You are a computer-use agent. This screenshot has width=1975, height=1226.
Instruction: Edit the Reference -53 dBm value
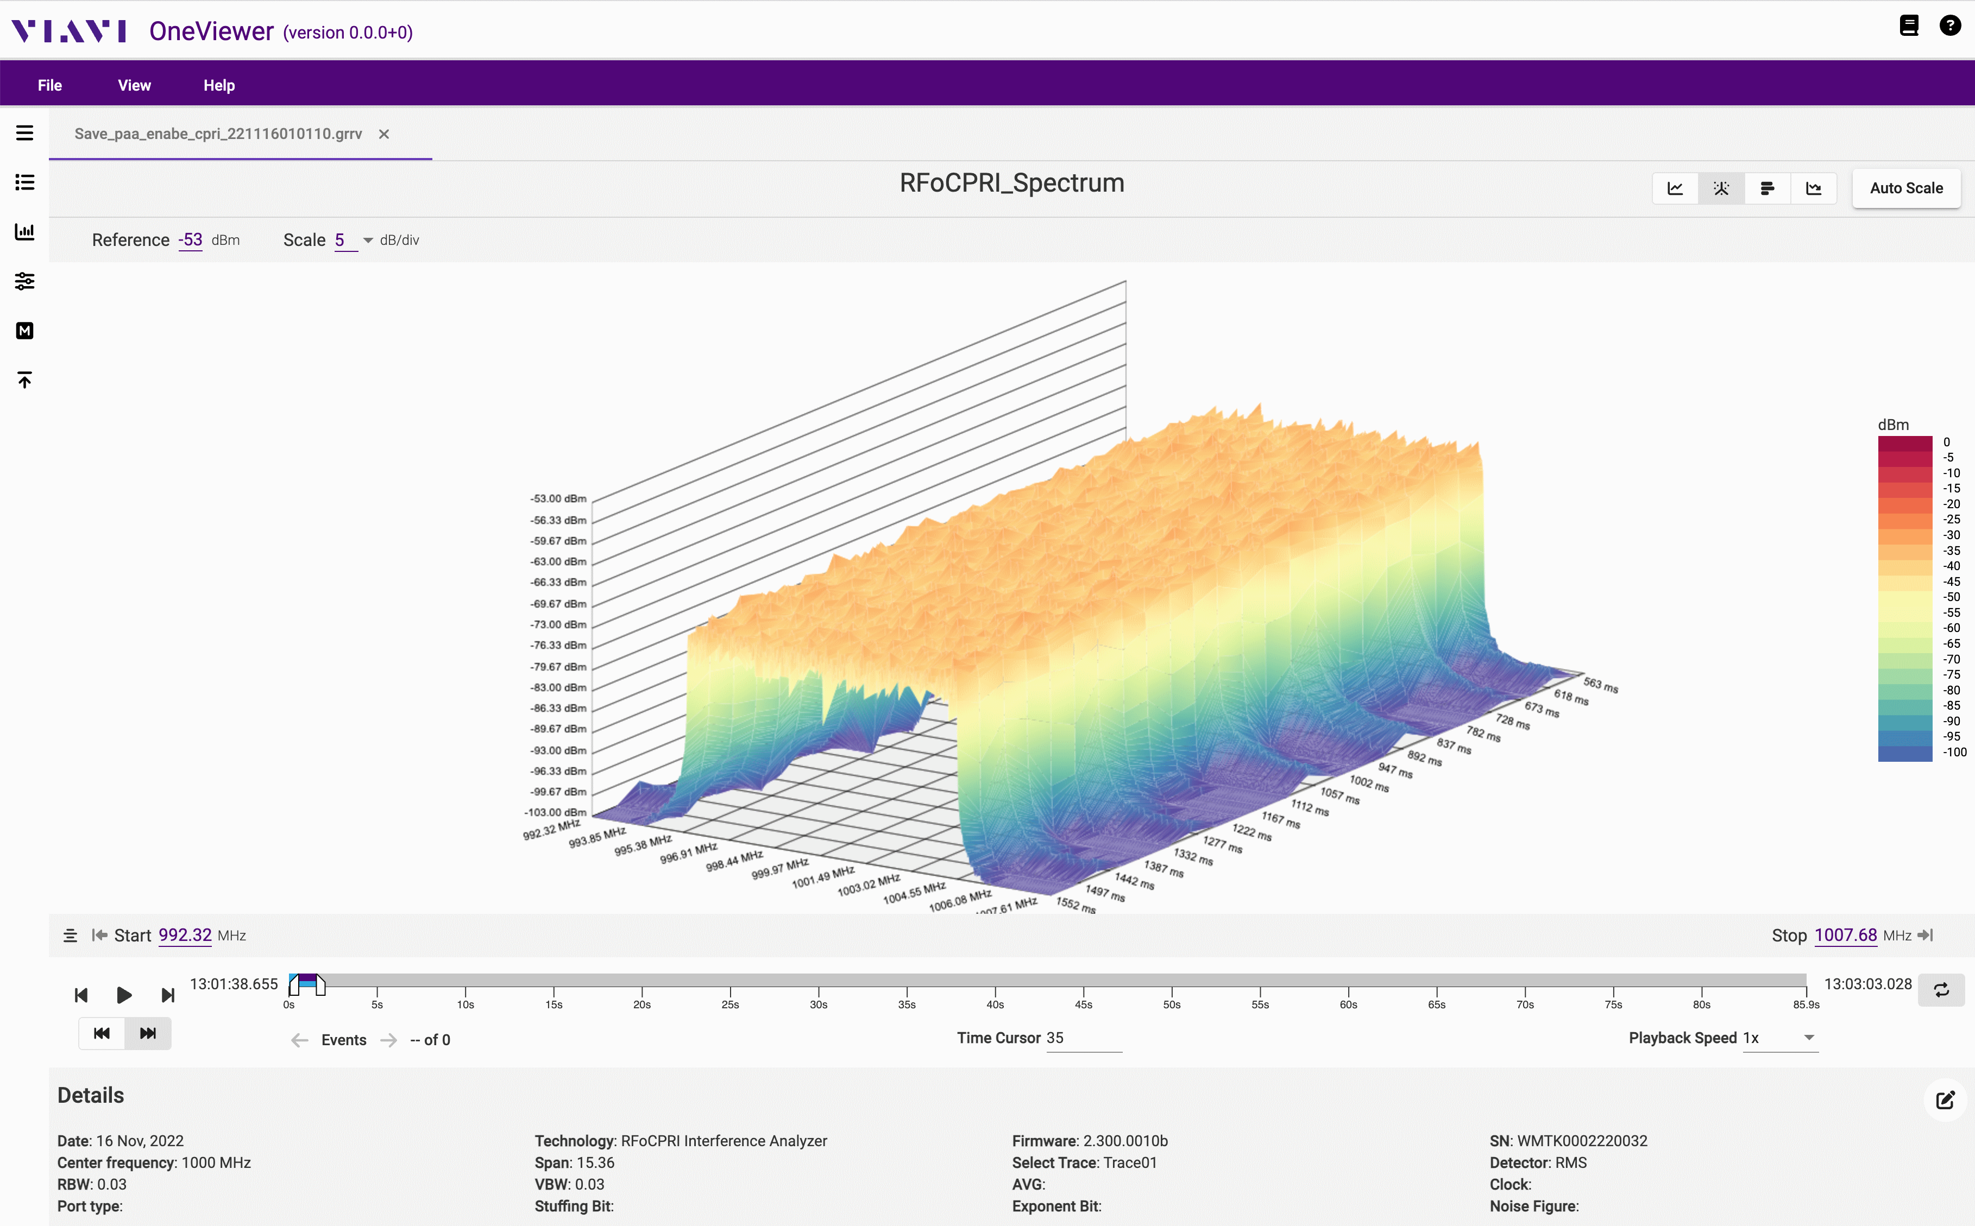190,240
